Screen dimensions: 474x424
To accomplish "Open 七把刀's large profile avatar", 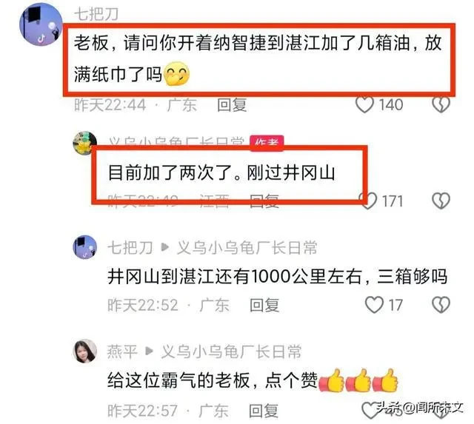I will 41,24.
